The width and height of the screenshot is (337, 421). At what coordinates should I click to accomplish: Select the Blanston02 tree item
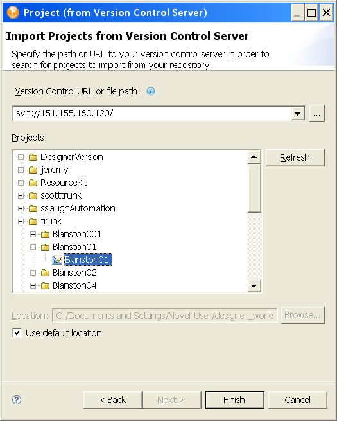(74, 273)
